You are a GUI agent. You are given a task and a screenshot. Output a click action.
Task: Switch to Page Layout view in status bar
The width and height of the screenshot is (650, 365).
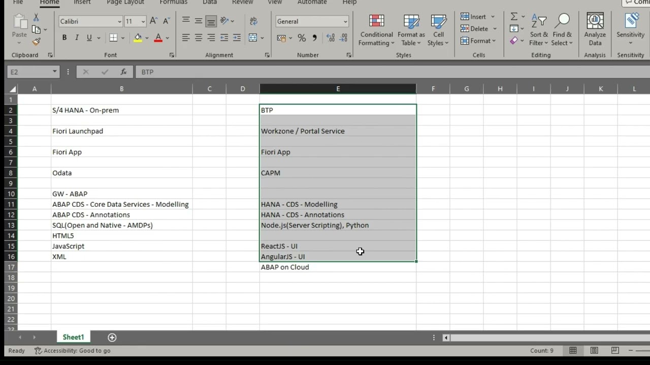(x=594, y=350)
